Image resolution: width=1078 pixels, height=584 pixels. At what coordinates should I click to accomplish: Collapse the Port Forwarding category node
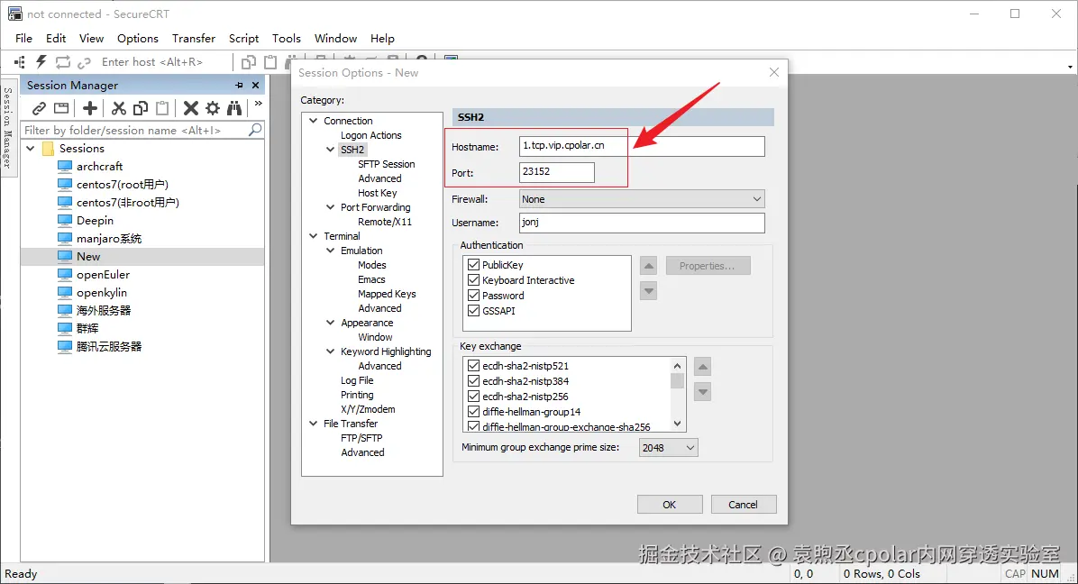(331, 206)
